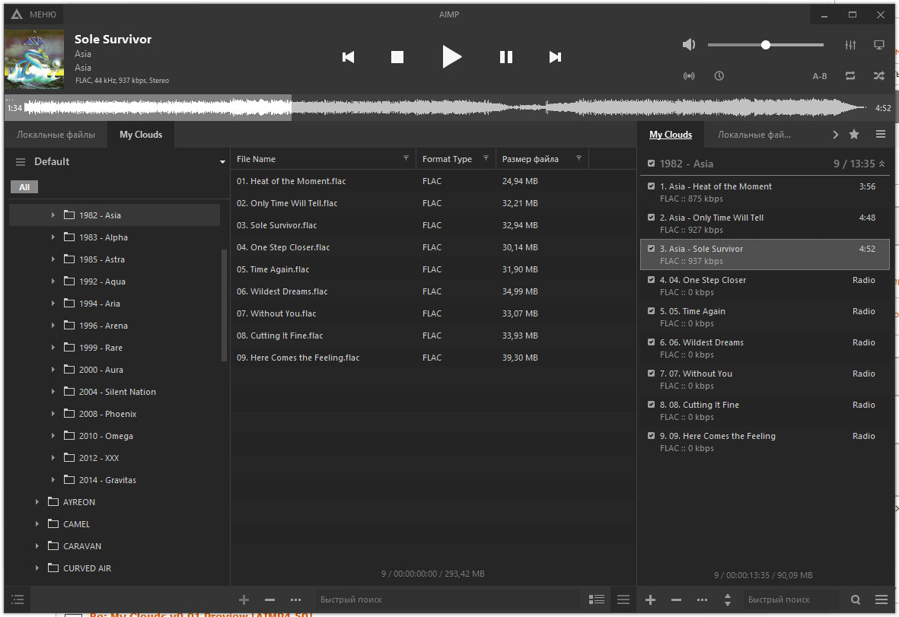Seek within the waveform progress bar
This screenshot has height=617, width=899.
click(445, 108)
